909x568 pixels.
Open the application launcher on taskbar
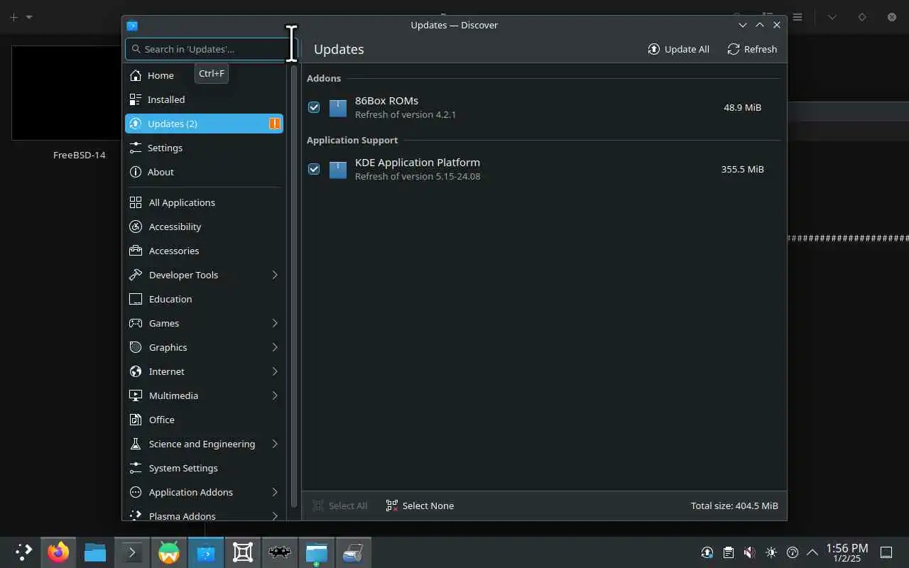23,552
